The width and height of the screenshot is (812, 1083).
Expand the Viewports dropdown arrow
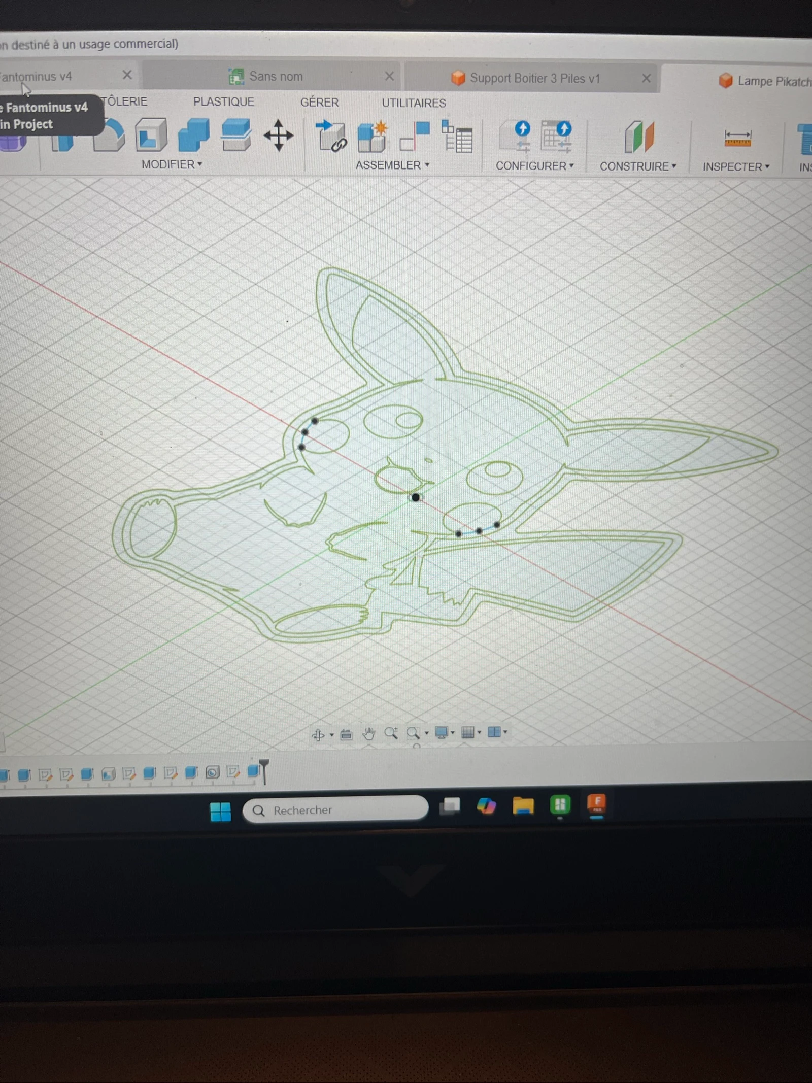pos(505,731)
